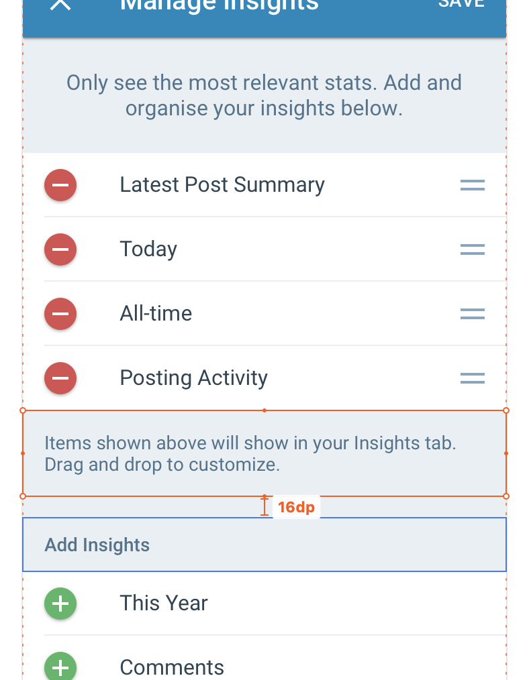Add the This Year insight

60,604
